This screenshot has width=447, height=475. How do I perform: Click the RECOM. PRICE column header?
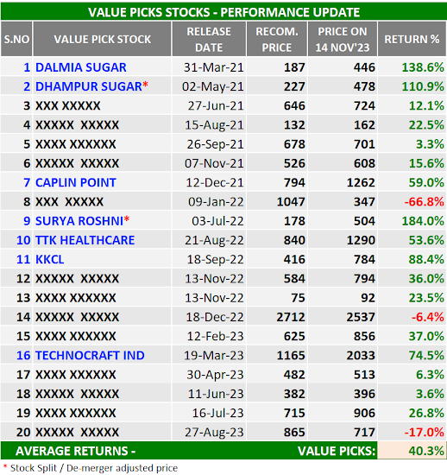pos(277,39)
